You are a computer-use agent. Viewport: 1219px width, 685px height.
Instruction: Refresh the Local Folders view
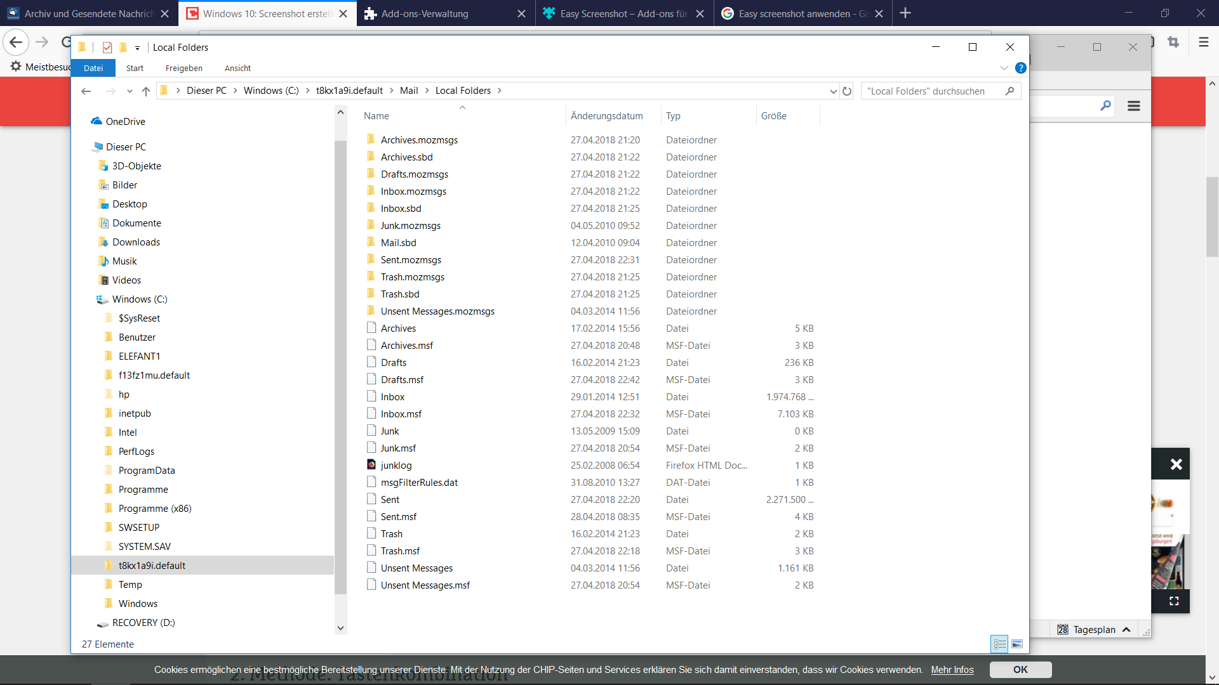pos(847,91)
